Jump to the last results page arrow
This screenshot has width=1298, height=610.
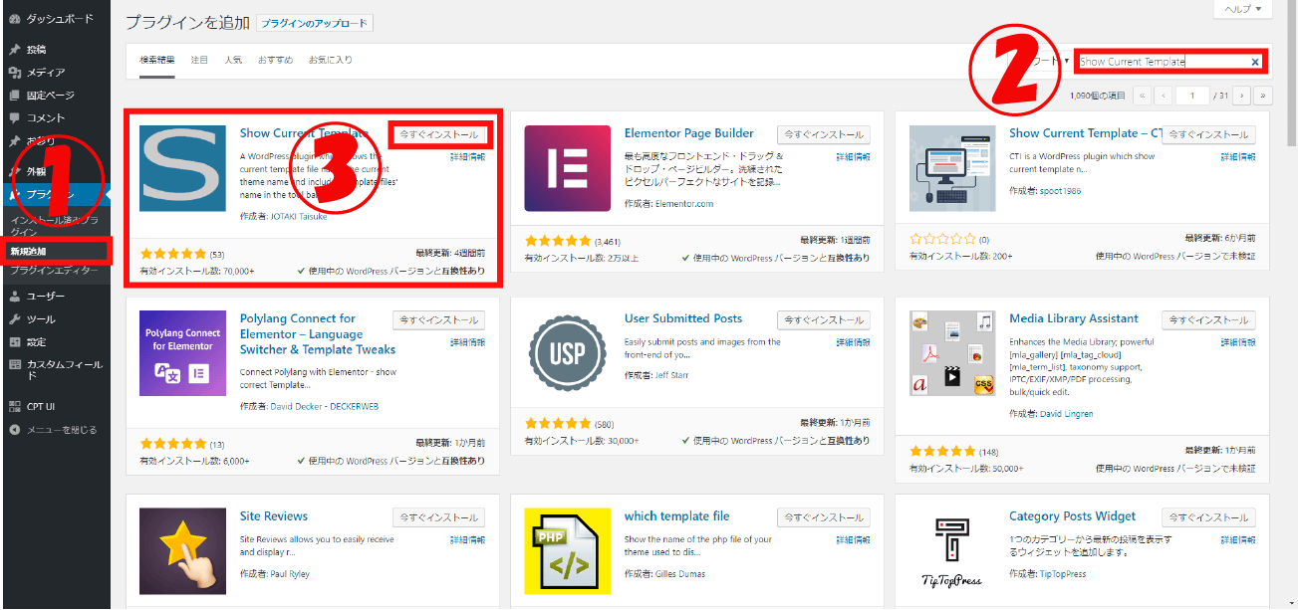point(1264,96)
